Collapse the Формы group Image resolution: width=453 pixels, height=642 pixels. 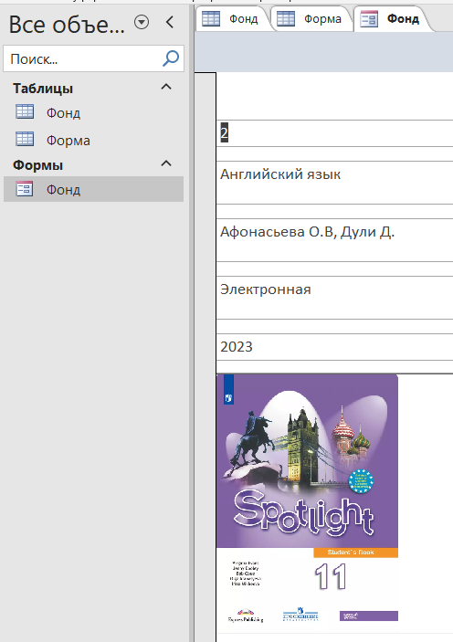[166, 163]
